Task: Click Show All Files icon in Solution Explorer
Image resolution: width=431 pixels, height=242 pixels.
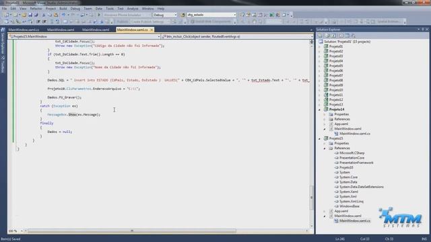Action: [327, 36]
